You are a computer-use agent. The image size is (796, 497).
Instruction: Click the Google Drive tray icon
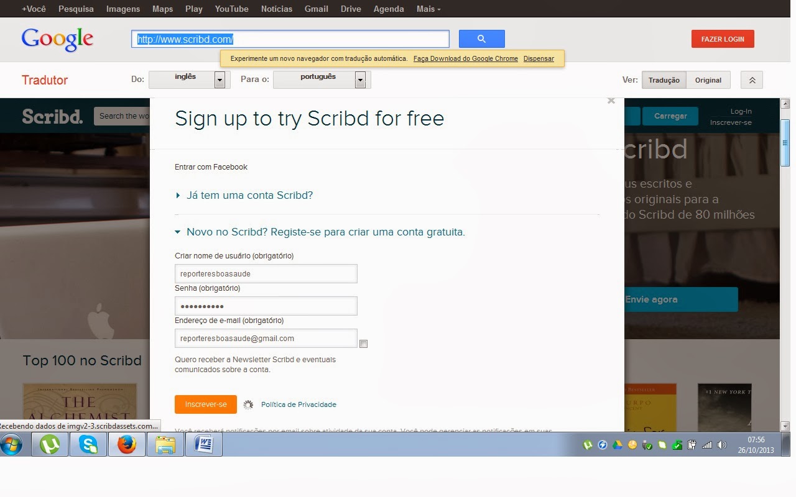pos(618,445)
